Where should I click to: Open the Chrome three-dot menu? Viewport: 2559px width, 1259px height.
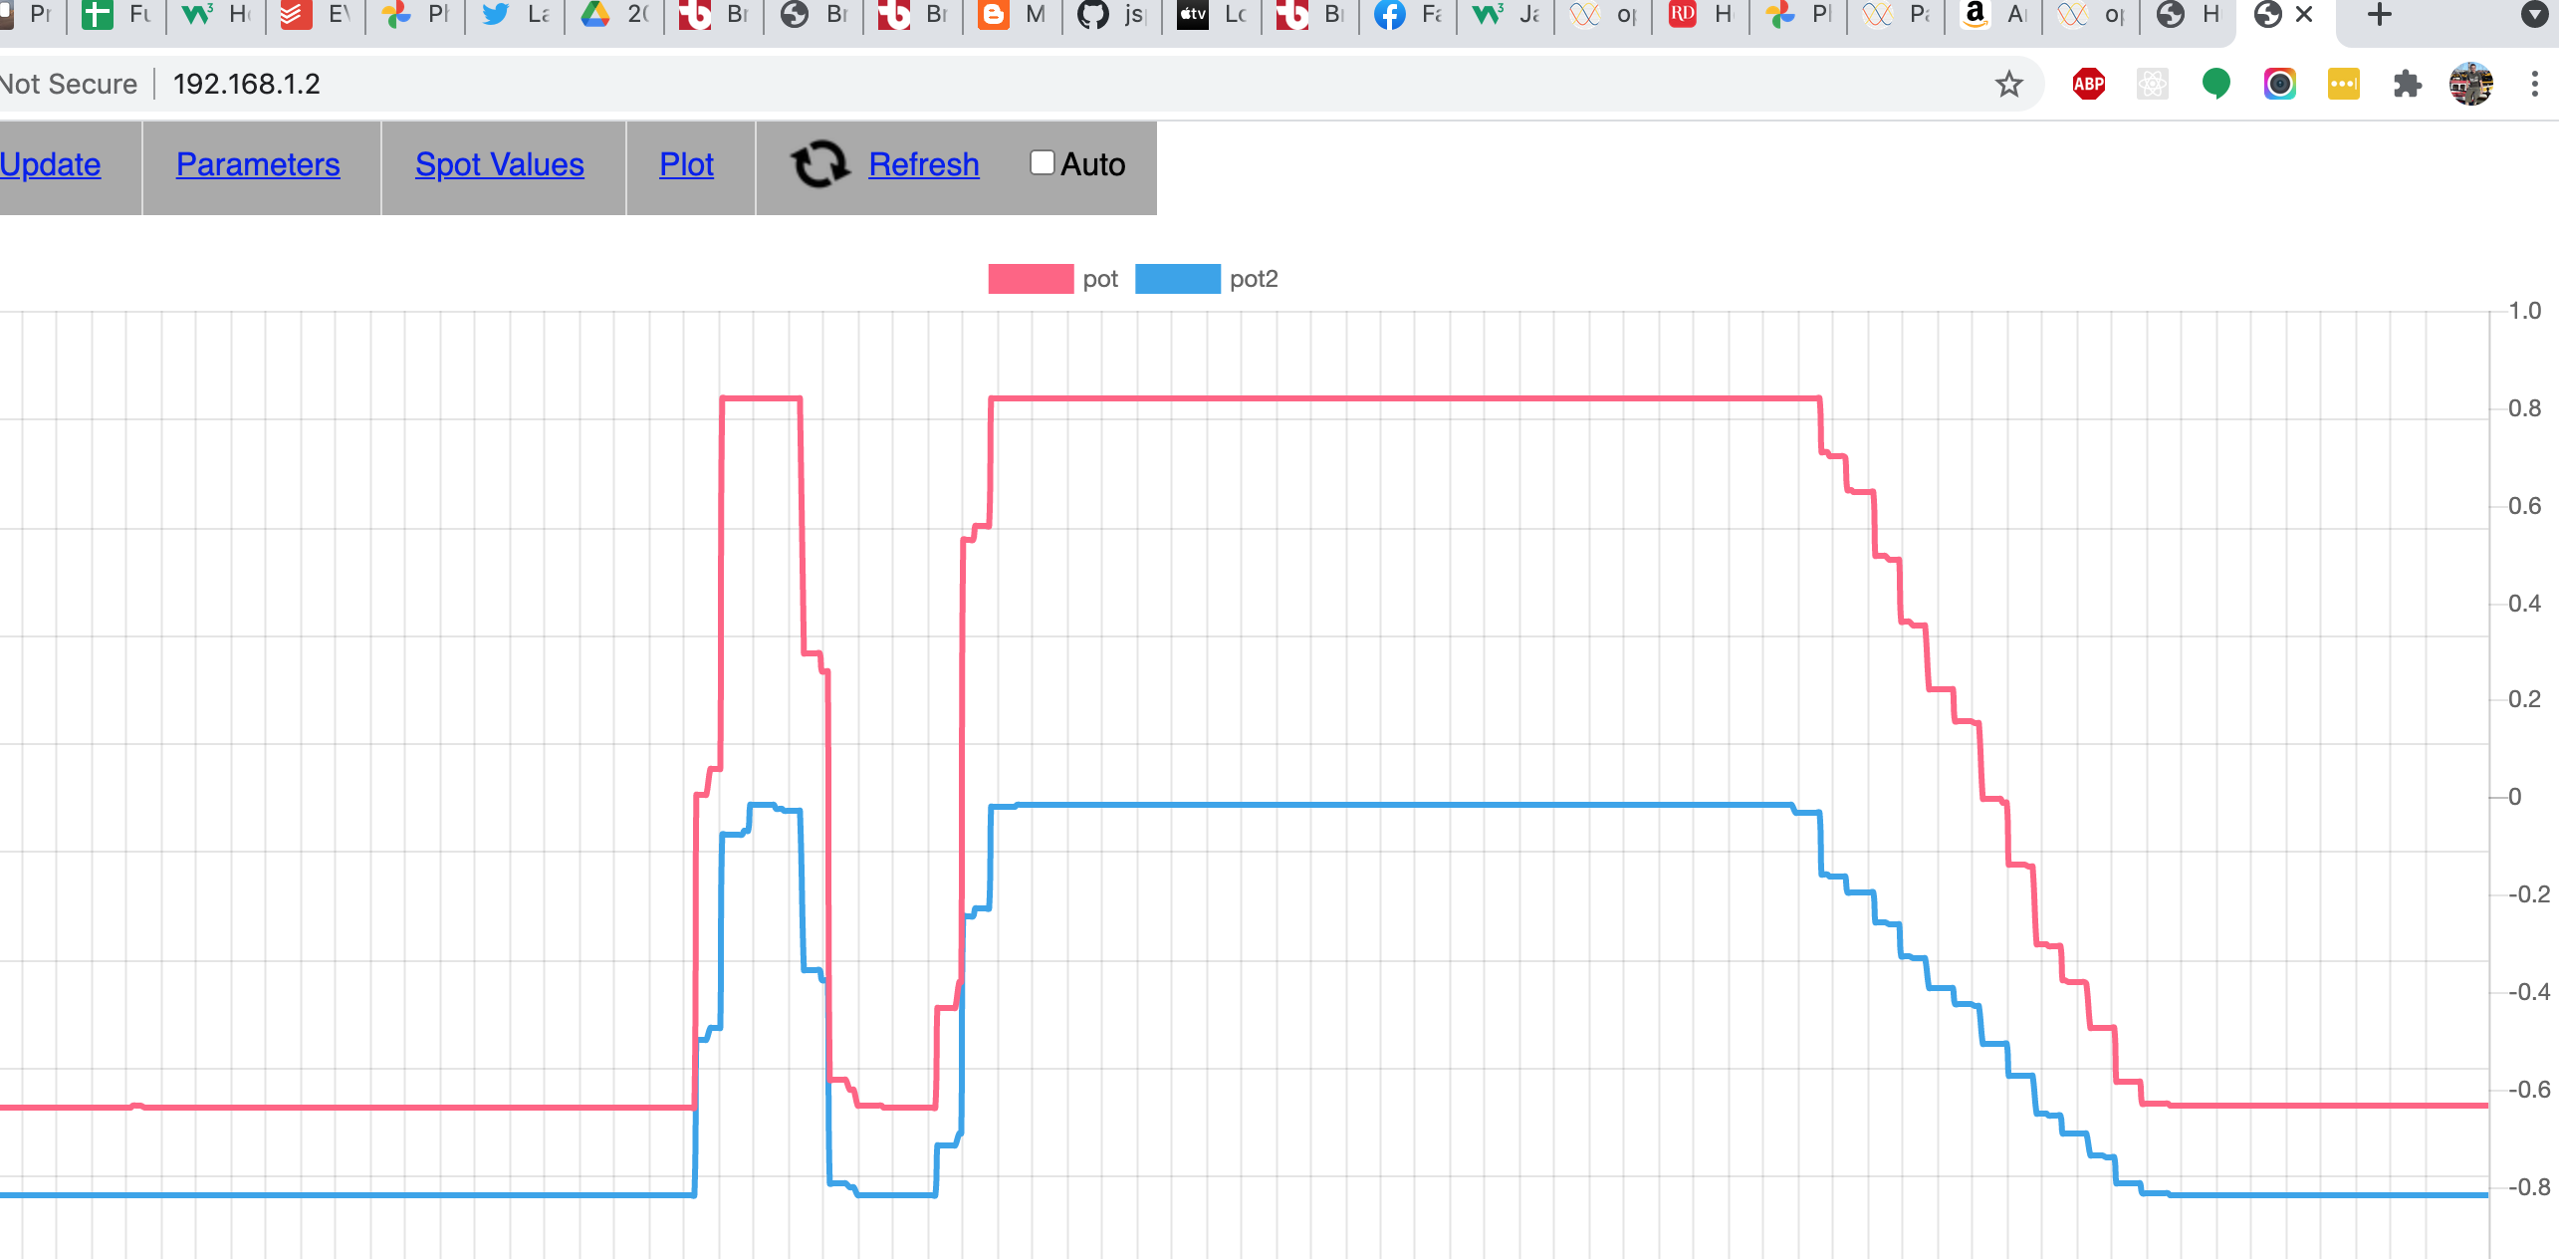[2534, 84]
